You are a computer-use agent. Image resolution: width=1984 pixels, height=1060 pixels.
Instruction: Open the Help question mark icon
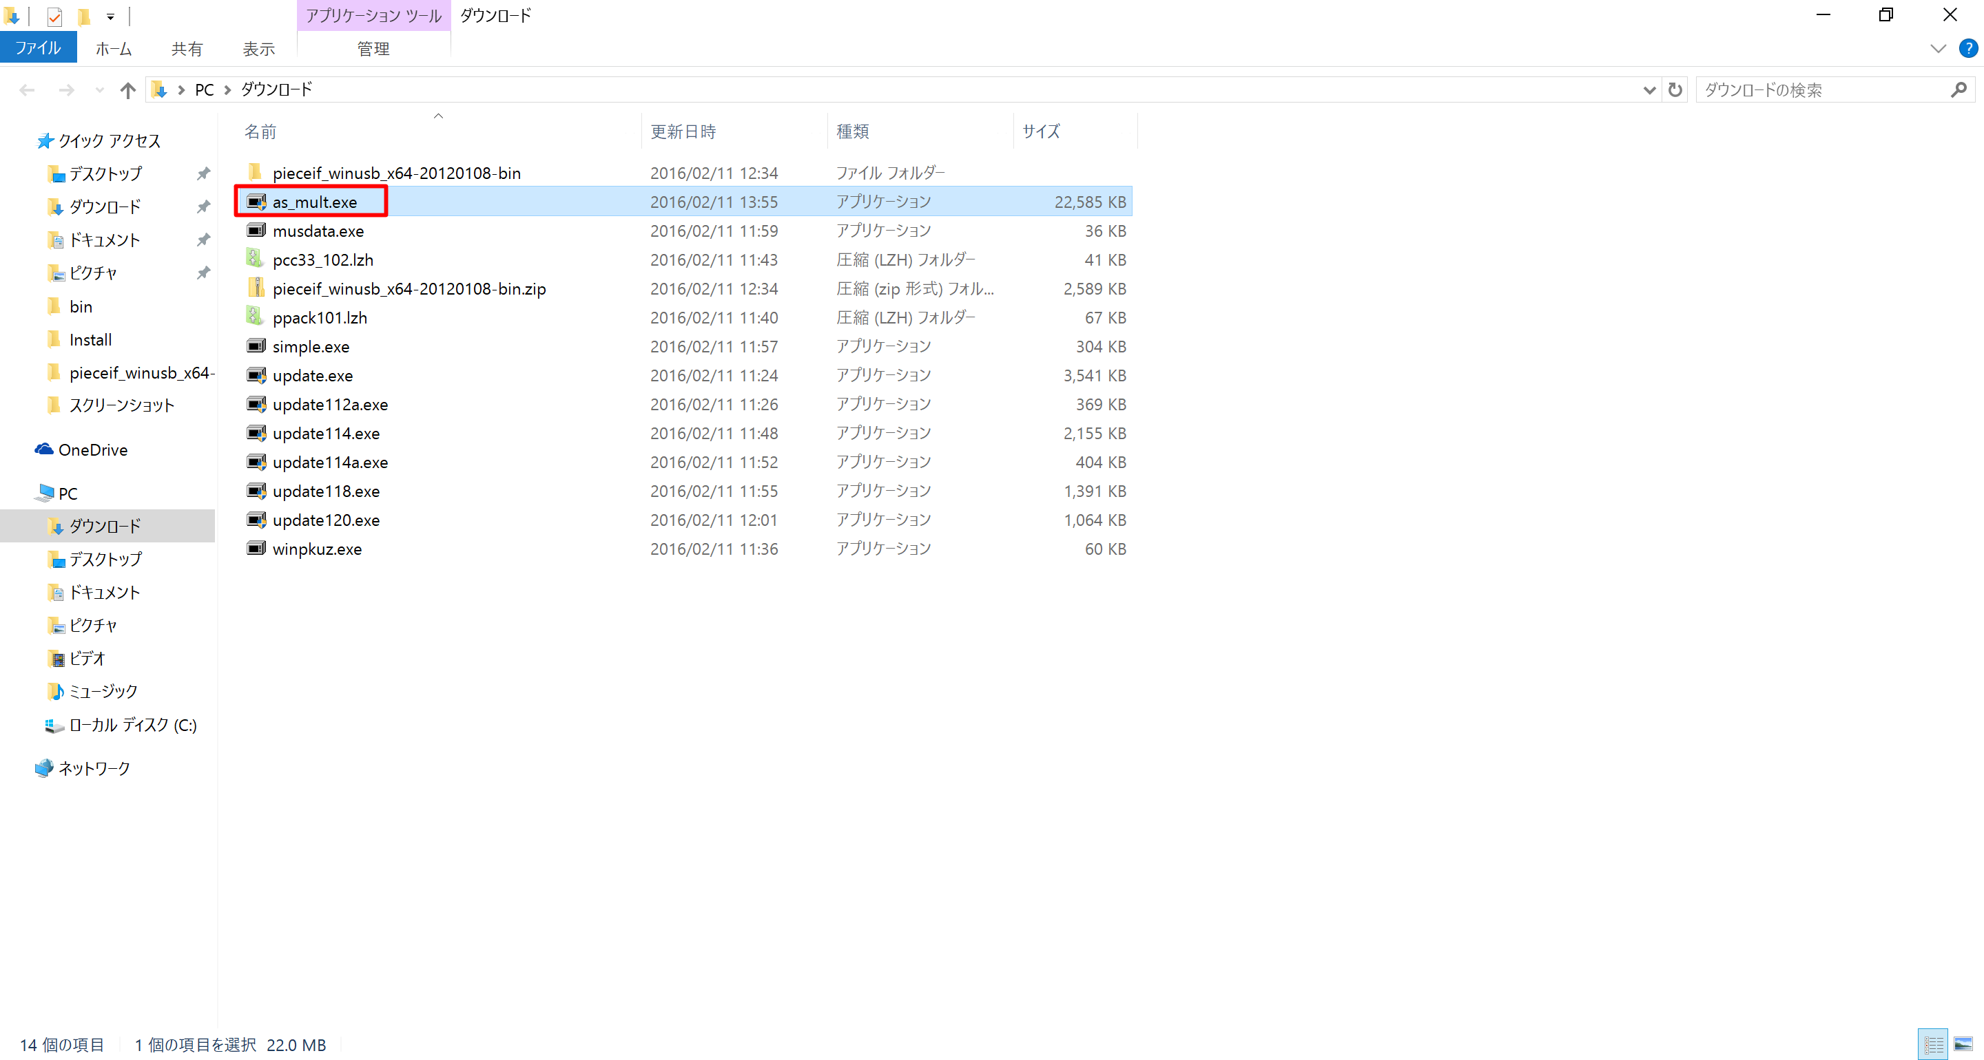pos(1968,48)
